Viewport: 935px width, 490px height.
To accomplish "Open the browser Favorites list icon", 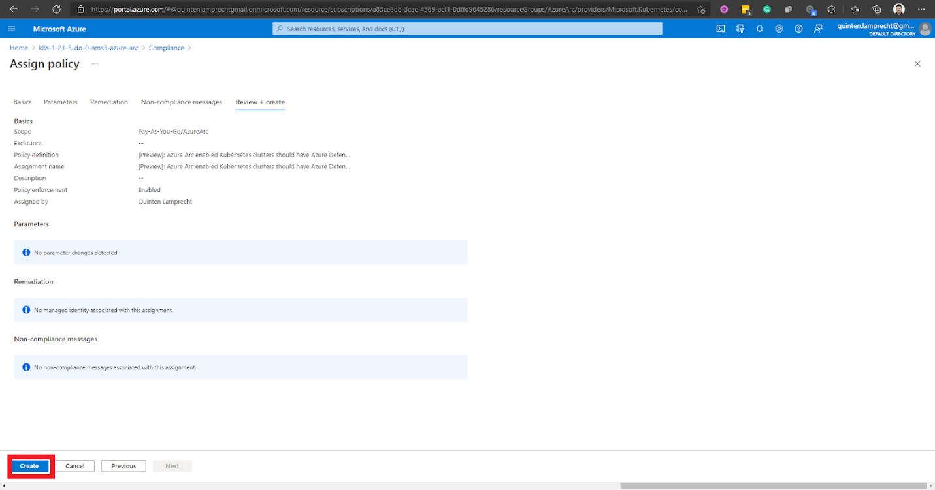I will [x=855, y=9].
